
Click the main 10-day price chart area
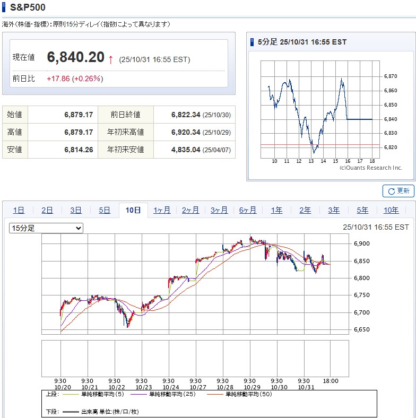pyautogui.click(x=196, y=284)
